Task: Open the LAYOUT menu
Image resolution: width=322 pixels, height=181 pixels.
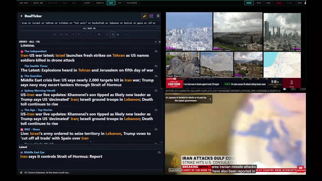Action: pyautogui.click(x=87, y=3)
